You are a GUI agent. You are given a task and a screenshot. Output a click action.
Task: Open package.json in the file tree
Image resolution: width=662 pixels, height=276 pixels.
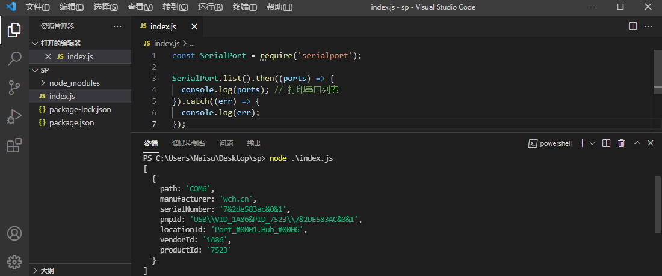pos(72,123)
